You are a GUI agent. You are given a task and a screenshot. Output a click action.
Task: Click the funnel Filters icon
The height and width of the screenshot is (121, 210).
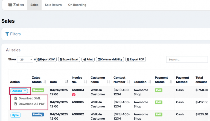tap(7, 34)
